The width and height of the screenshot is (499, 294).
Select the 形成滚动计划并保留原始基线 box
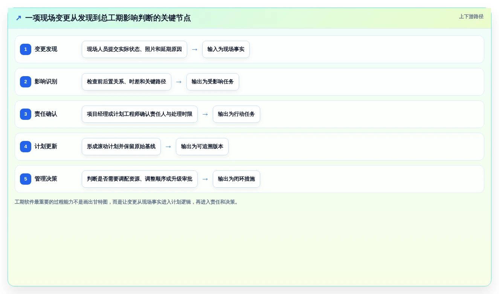coord(121,147)
